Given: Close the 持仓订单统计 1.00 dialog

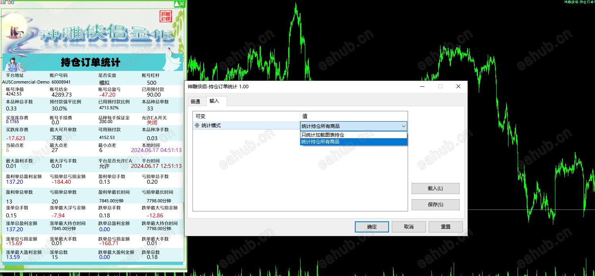Looking at the screenshot, I should point(458,86).
